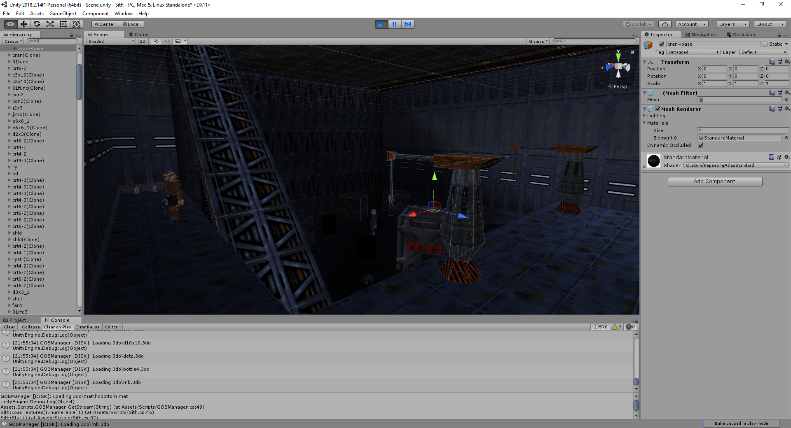Open the Layout dropdown
The width and height of the screenshot is (791, 428).
[770, 24]
